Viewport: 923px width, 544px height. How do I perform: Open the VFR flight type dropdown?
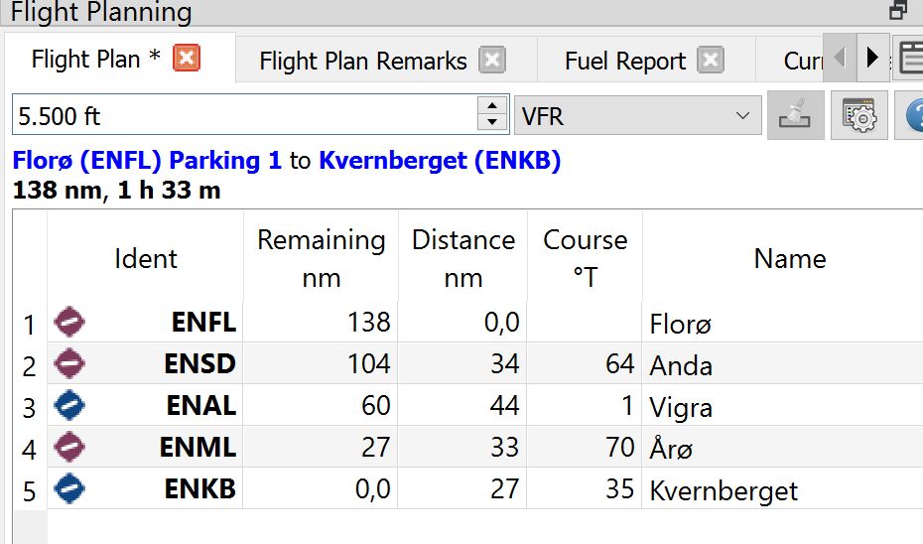pos(638,115)
